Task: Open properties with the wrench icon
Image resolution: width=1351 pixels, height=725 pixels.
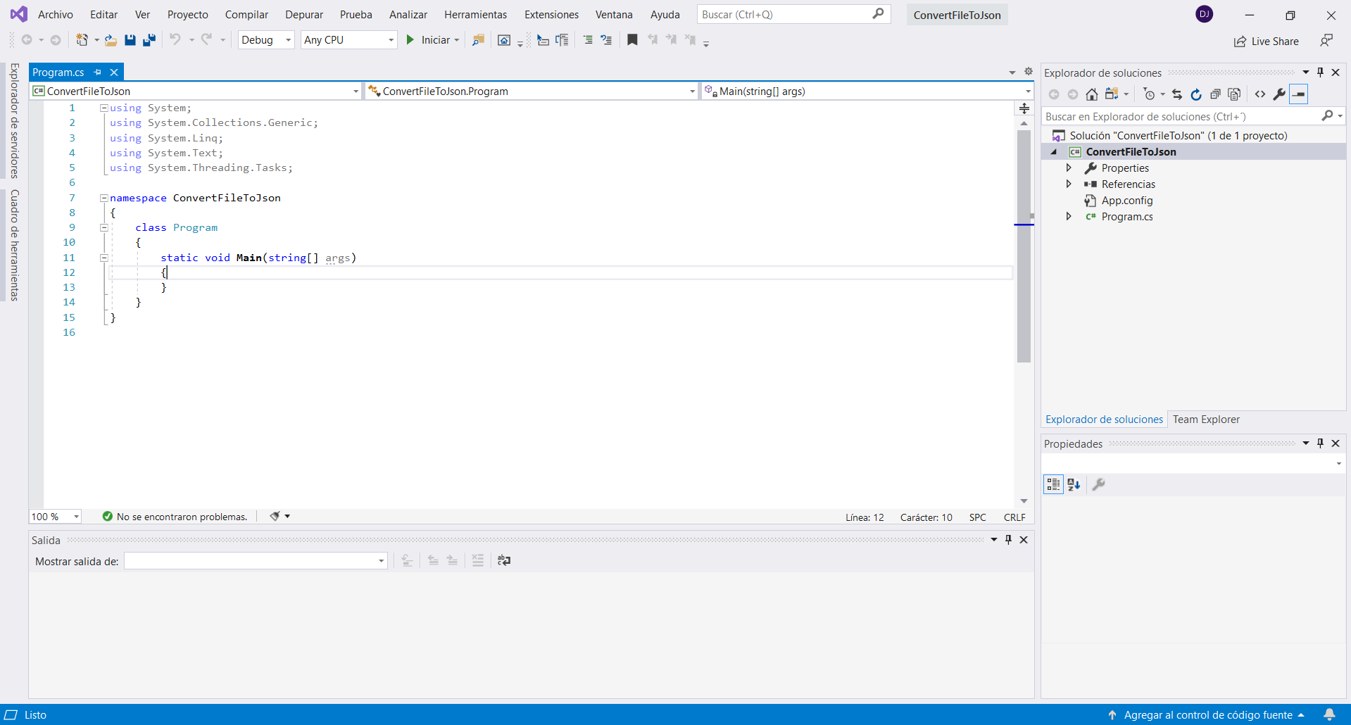Action: 1279,94
